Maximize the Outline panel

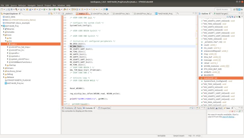(x=242, y=13)
